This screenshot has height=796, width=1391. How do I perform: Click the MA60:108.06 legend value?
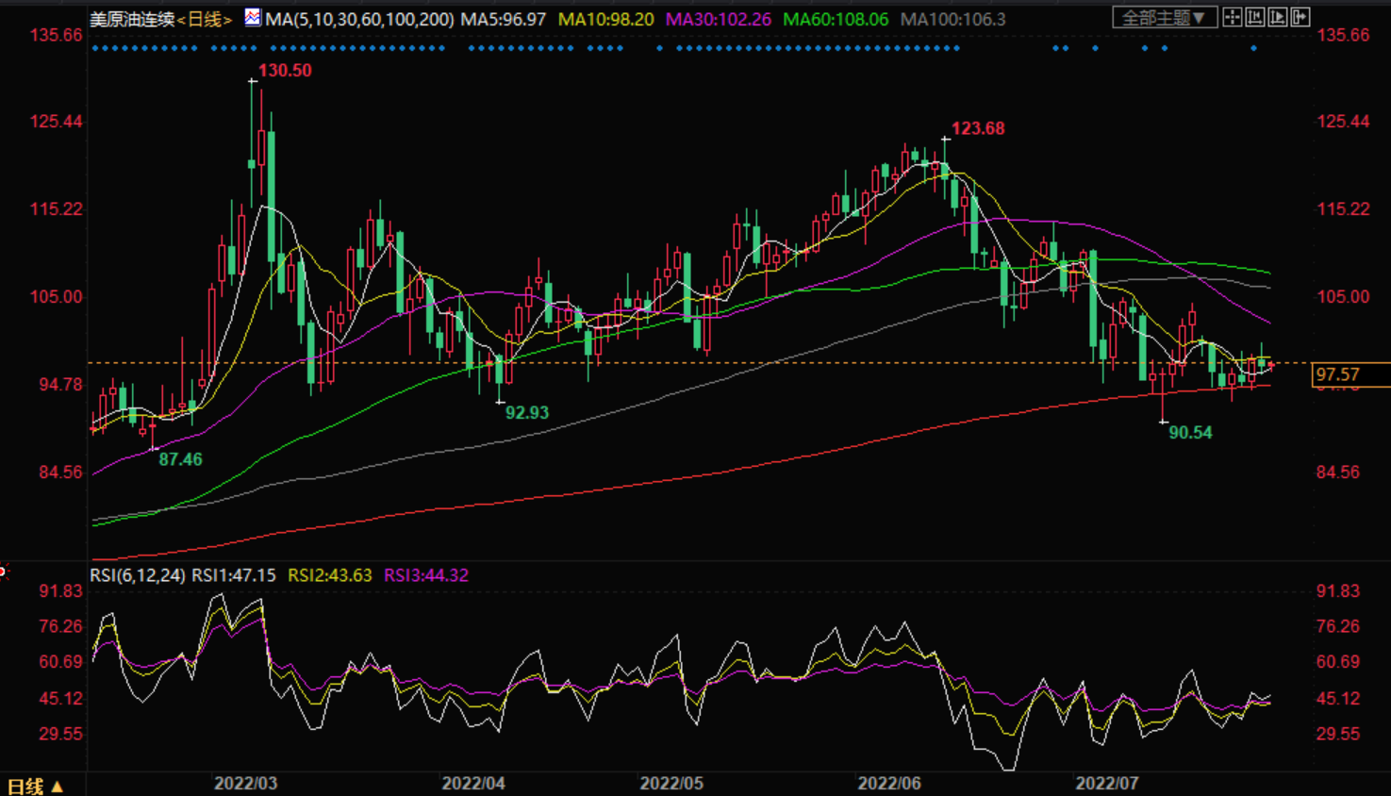click(x=836, y=19)
